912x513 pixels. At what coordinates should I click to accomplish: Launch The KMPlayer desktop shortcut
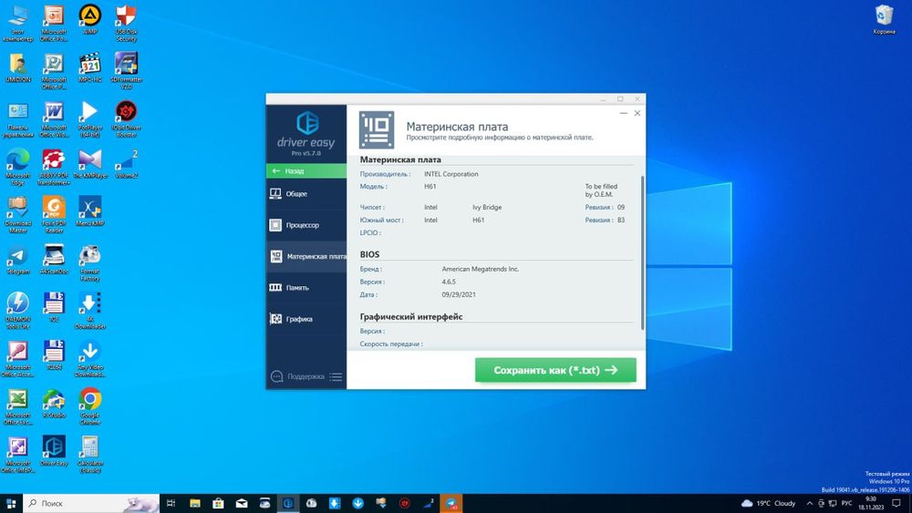[x=90, y=163]
